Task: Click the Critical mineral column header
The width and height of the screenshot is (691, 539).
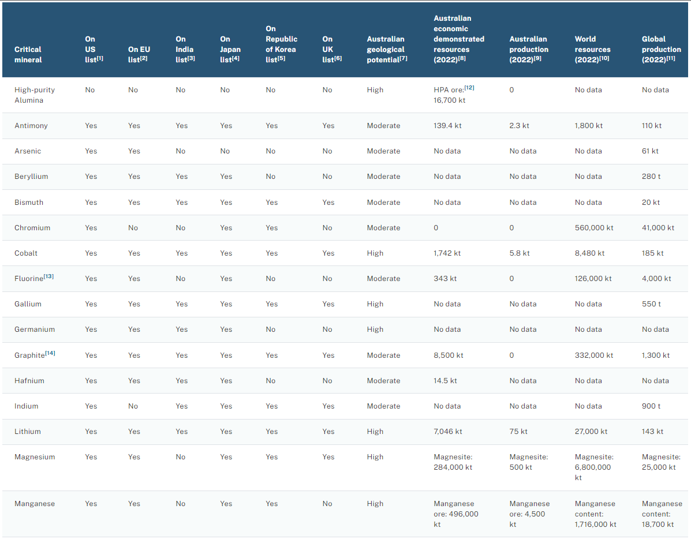Action: [x=28, y=54]
